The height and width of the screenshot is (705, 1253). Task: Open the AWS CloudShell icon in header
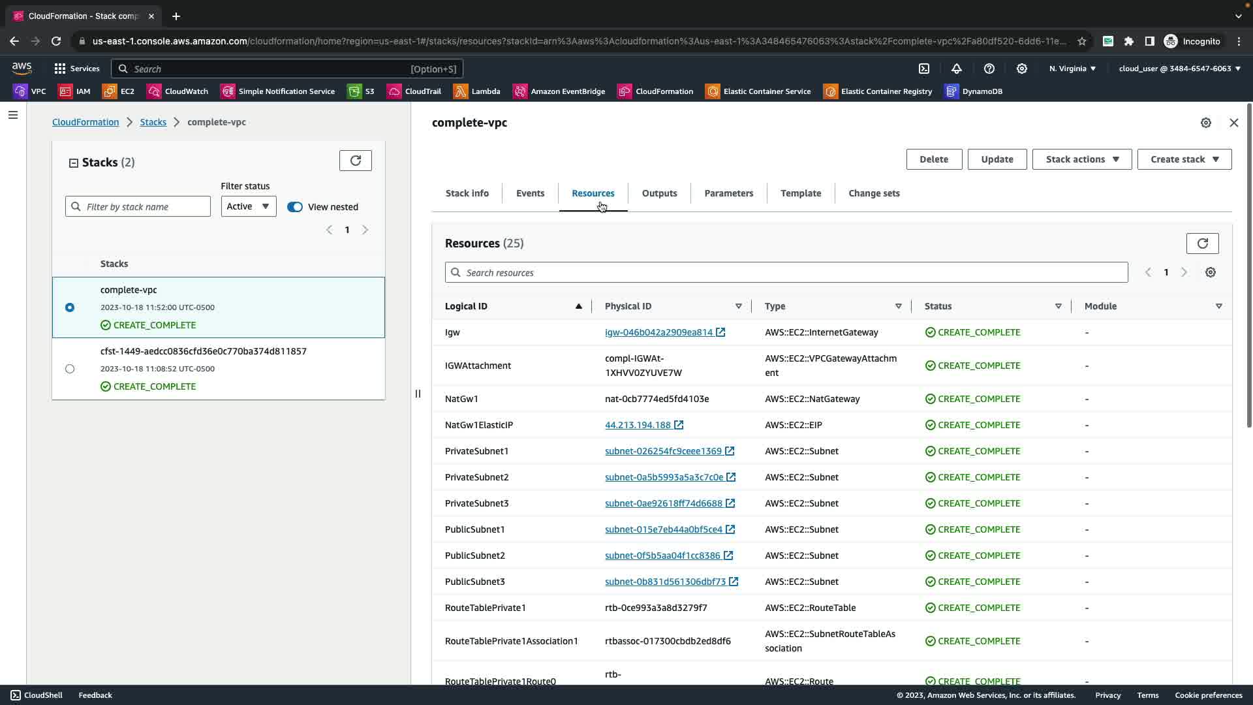point(924,69)
